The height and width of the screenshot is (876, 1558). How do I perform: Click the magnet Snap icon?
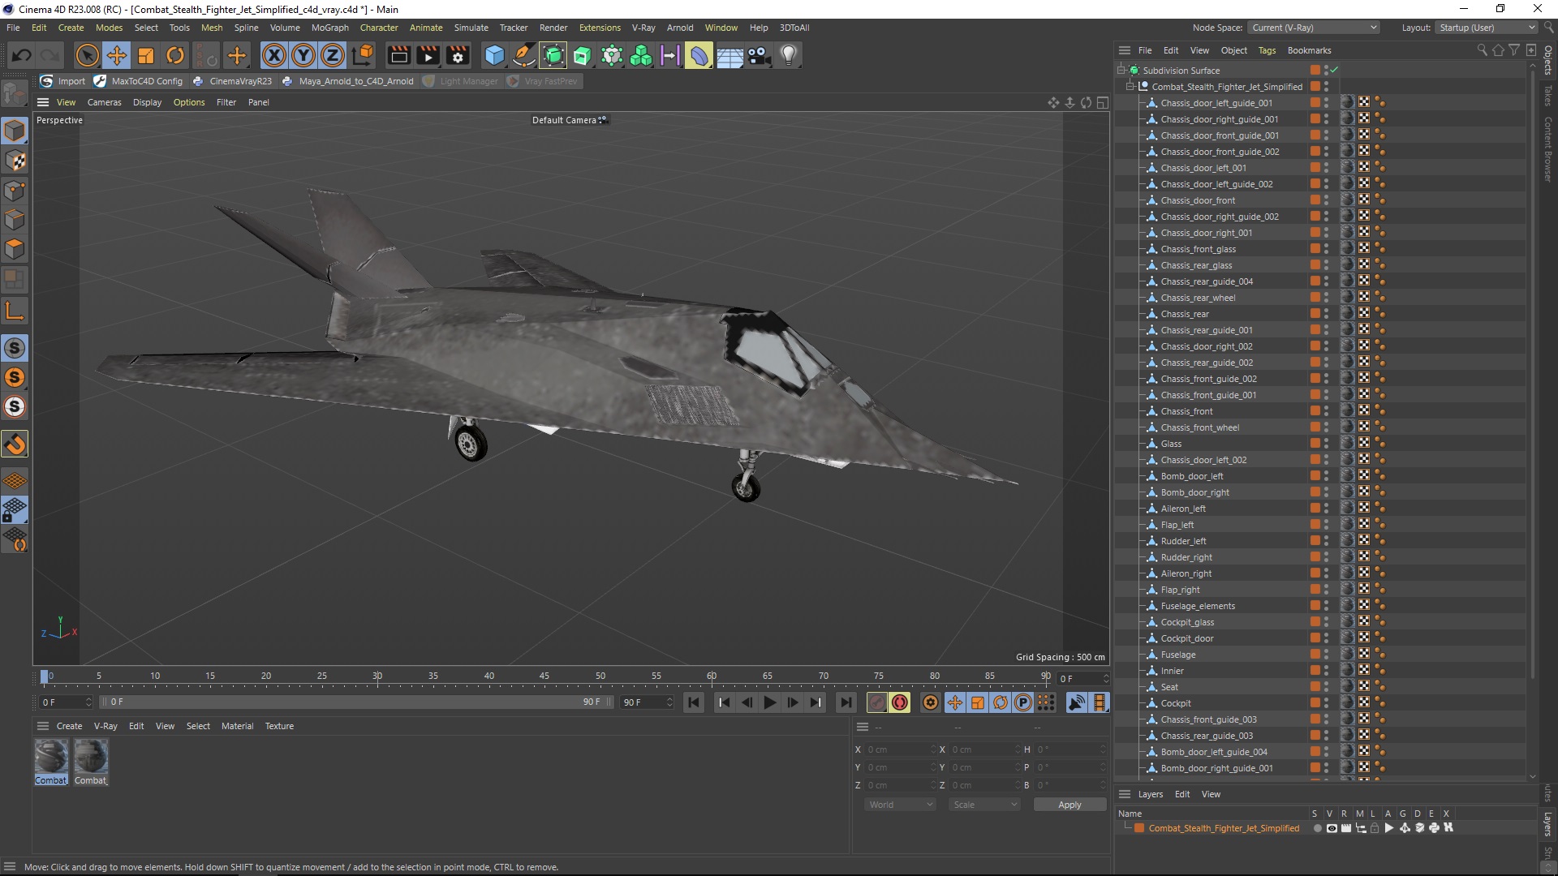[15, 444]
